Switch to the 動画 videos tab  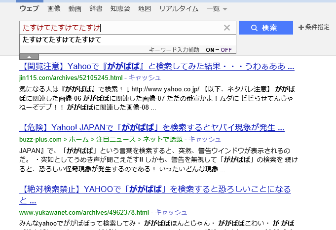pyautogui.click(x=75, y=9)
